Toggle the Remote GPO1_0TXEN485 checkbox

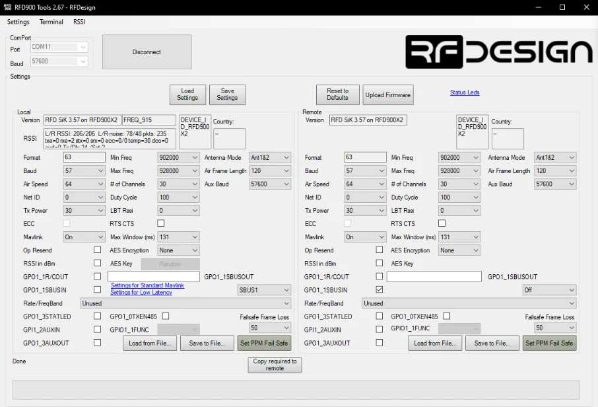tap(447, 316)
